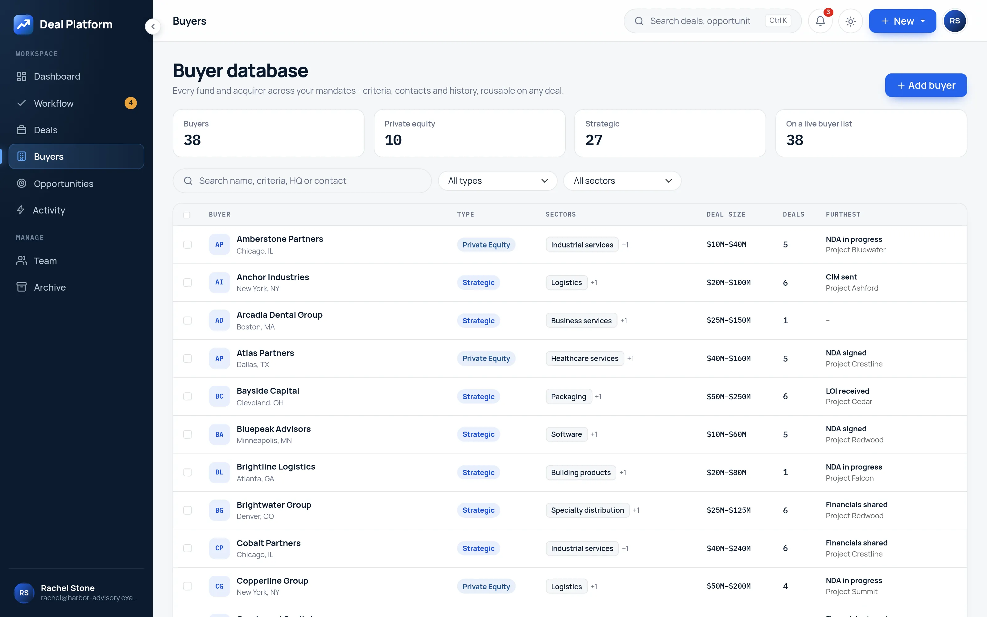Open Activity in sidebar

point(76,210)
